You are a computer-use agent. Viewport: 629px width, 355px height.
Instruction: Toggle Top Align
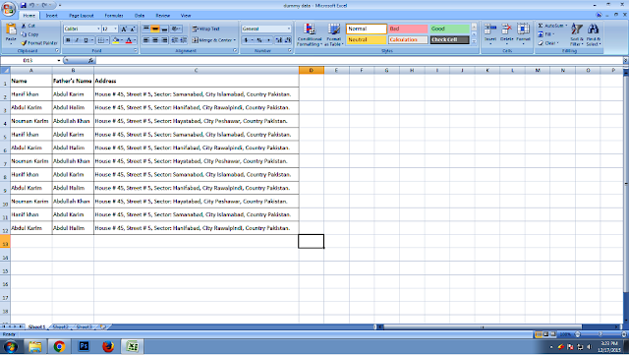pyautogui.click(x=146, y=29)
